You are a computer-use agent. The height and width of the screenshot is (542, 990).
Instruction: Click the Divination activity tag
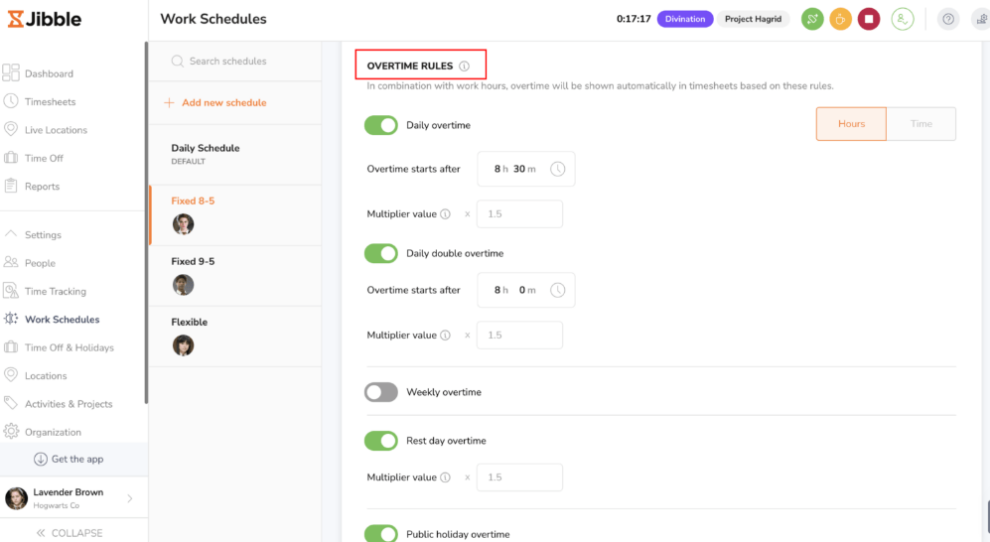tap(685, 19)
